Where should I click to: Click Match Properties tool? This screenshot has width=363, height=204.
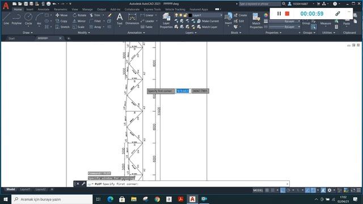point(256,20)
